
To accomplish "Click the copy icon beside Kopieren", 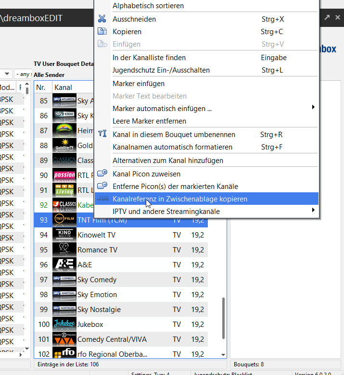I will click(x=102, y=32).
